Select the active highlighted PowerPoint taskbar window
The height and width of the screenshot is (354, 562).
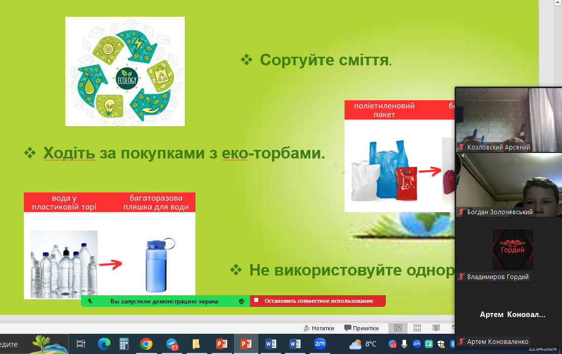point(246,344)
